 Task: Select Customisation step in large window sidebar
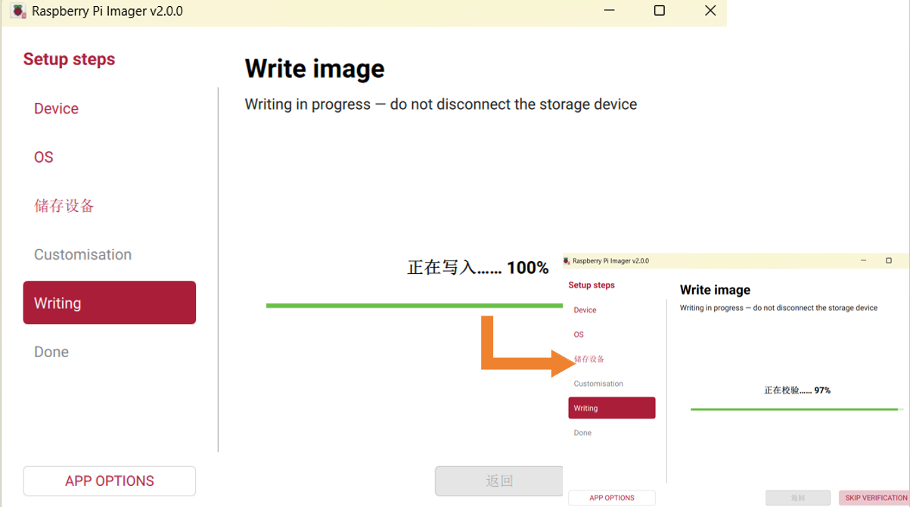82,254
